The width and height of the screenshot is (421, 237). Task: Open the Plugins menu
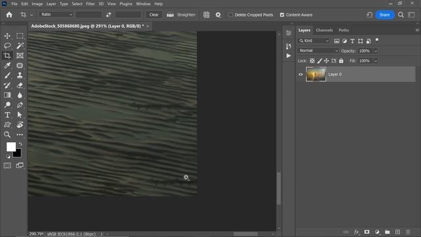pos(126,4)
